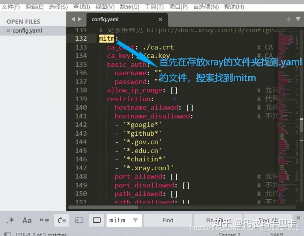The image size is (304, 236).
Task: Click the minimap code overview
Action: (288, 116)
